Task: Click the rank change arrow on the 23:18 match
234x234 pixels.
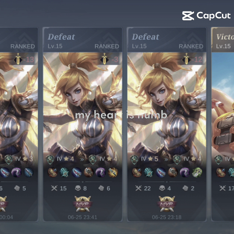Action: click(x=166, y=159)
